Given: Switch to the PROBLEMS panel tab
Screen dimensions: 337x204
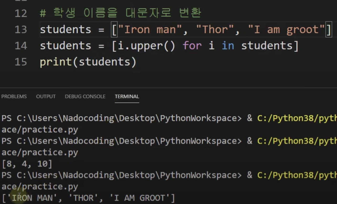Looking at the screenshot, I should pos(14,96).
